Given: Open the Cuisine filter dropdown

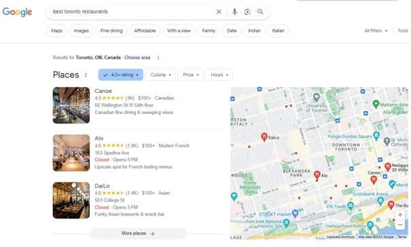Looking at the screenshot, I should (160, 75).
